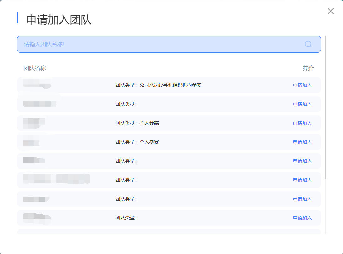
Task: Apply to join the 公司/院校/其他组织机构参赛 team
Action: [302, 85]
